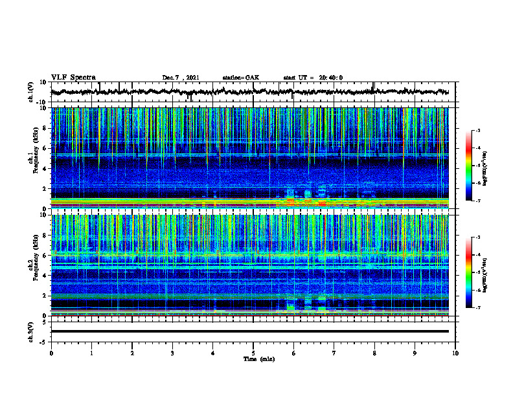Click the flat ch.3 voltage trace line

click(x=249, y=331)
